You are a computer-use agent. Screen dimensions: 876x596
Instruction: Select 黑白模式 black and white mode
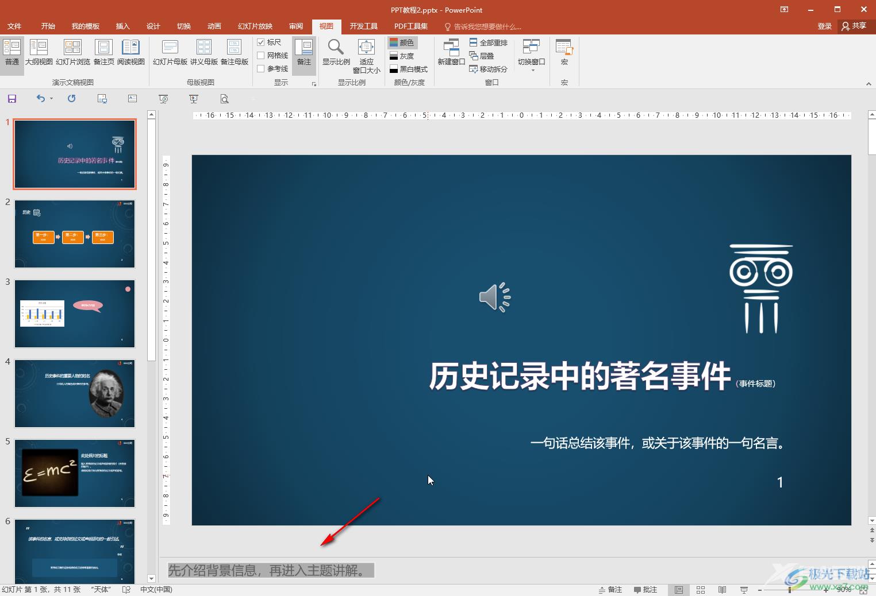tap(408, 69)
